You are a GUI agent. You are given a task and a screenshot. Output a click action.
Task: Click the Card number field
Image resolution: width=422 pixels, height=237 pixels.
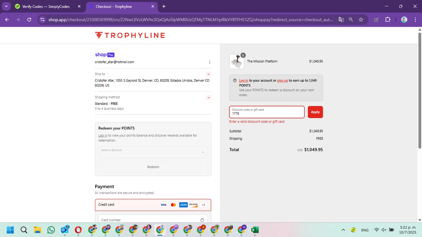point(153,220)
